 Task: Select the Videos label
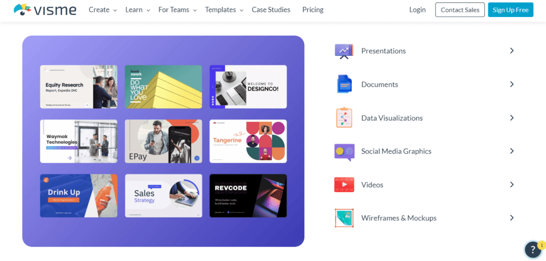tap(372, 184)
